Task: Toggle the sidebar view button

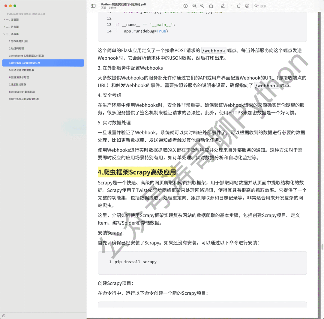Action: (x=93, y=6)
